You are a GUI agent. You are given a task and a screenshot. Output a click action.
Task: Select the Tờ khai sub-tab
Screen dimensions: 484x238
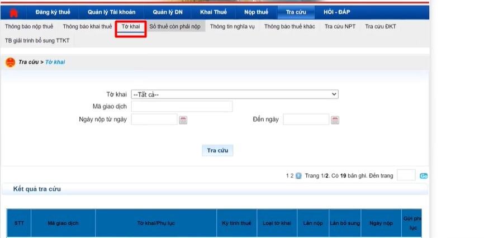(131, 27)
